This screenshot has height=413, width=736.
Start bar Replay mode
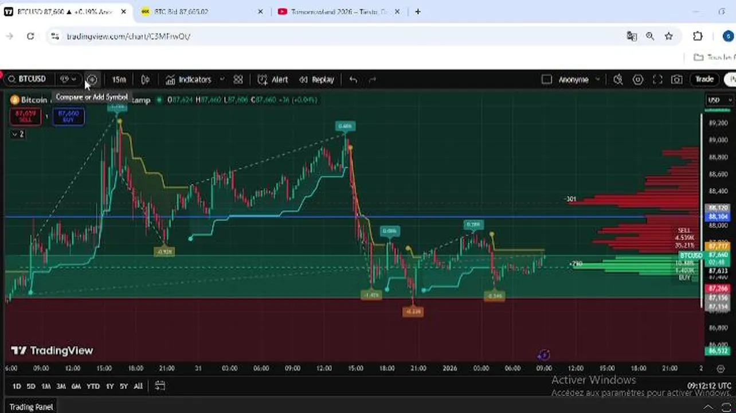pyautogui.click(x=316, y=79)
